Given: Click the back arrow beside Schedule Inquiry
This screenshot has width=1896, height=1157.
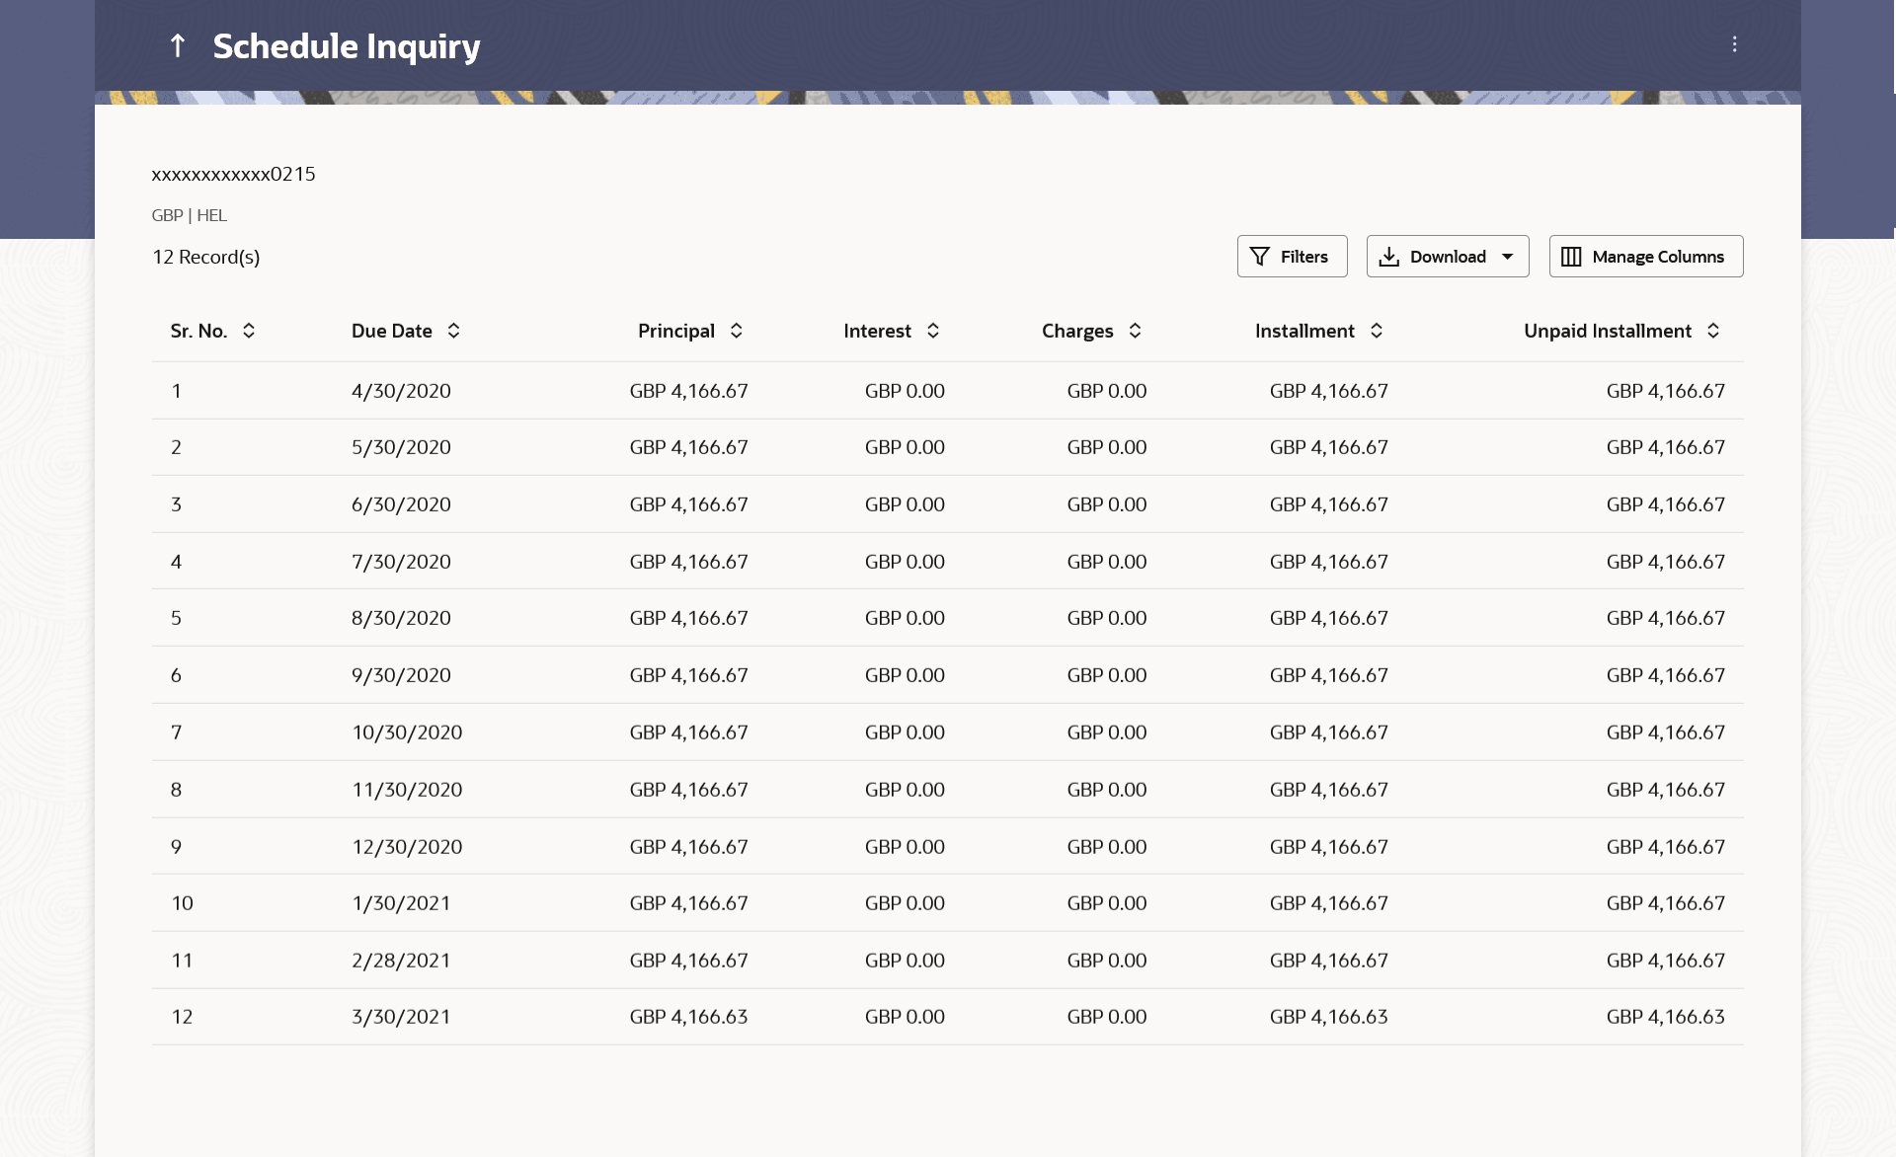Looking at the screenshot, I should [178, 45].
